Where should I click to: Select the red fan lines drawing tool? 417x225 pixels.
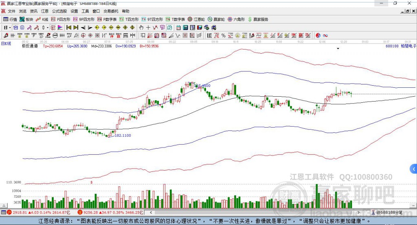point(150,36)
